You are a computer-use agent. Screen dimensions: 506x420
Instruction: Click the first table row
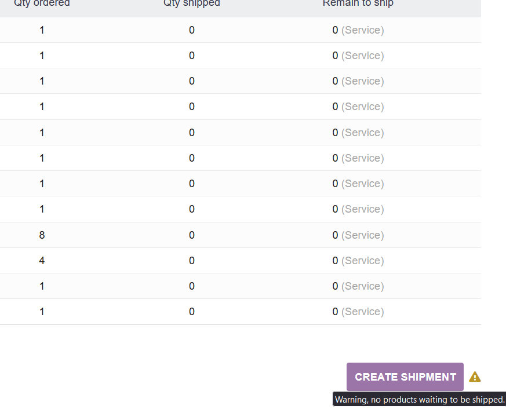174,30
